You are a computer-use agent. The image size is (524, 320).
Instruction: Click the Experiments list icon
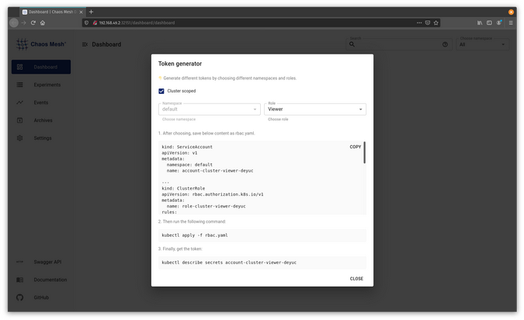coord(19,85)
